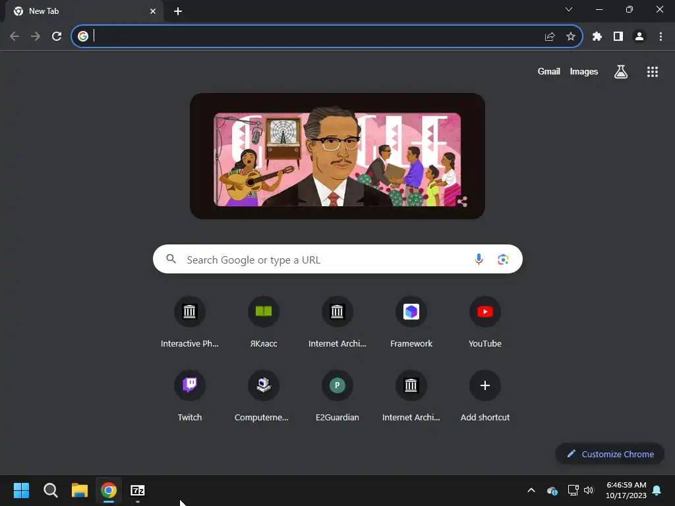675x506 pixels.
Task: Share this page from the address bar
Action: [x=549, y=37]
